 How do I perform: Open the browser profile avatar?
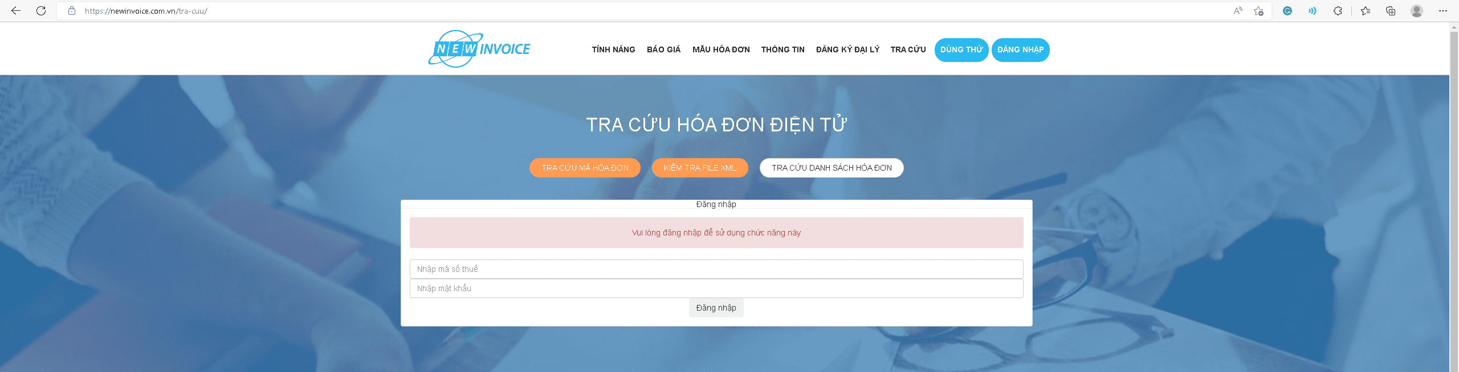coord(1417,11)
